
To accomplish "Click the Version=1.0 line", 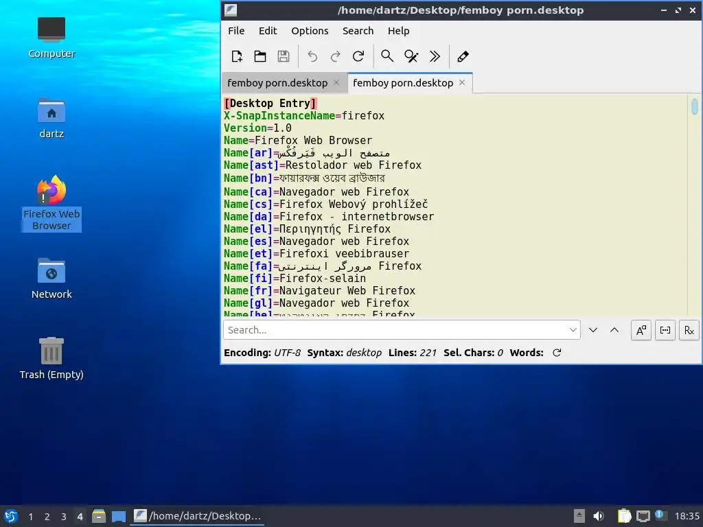I will tap(258, 128).
